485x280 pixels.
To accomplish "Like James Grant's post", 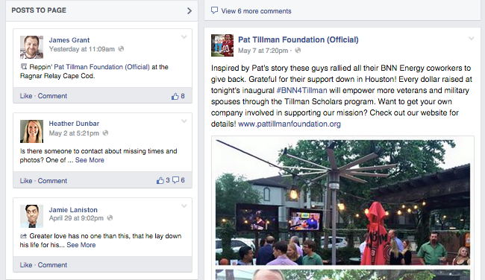I will click(26, 96).
